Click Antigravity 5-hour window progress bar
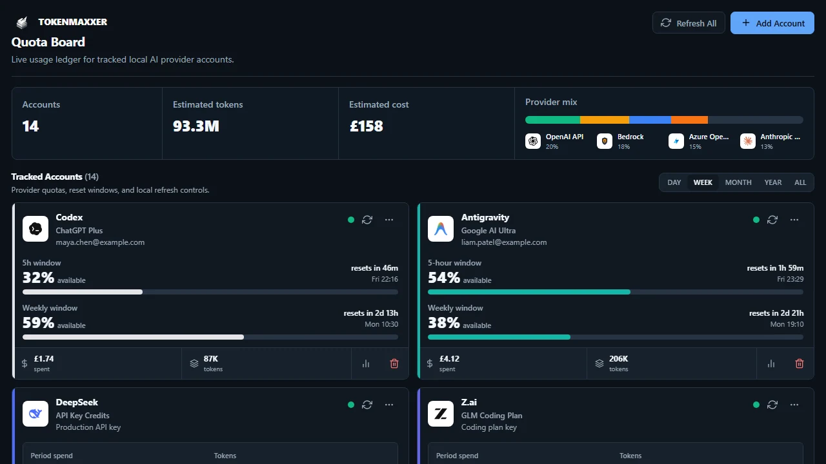The height and width of the screenshot is (464, 826). (x=616, y=292)
